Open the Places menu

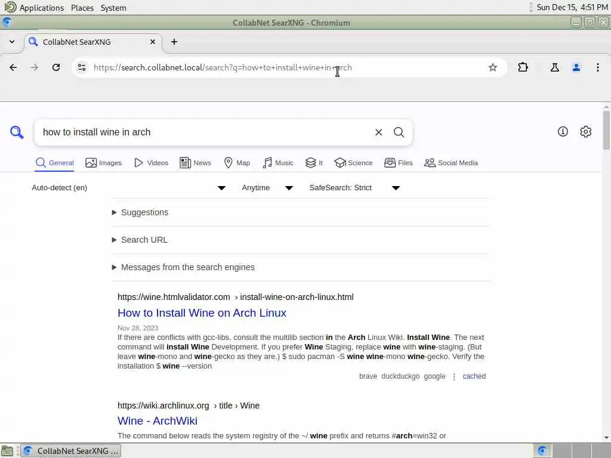tap(82, 8)
